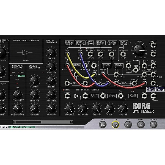Click the Volume knob
The height and width of the screenshot is (165, 165).
[139, 50]
